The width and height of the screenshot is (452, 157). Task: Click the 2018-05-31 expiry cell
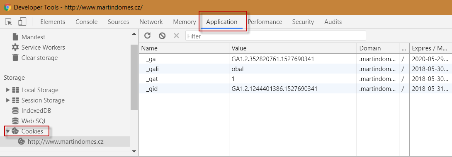click(430, 89)
